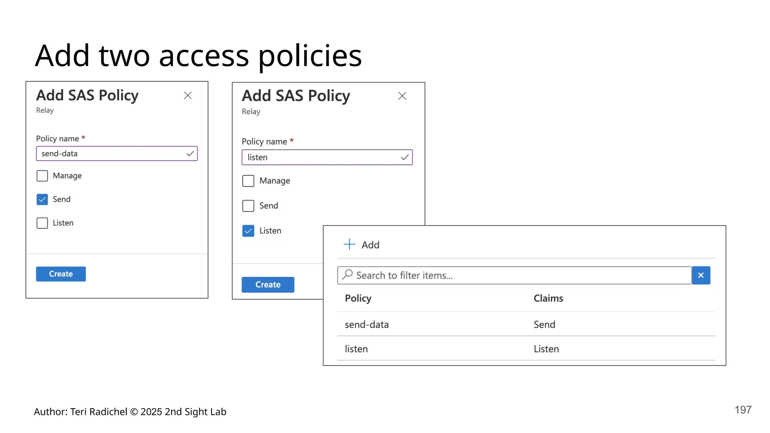
Task: Enable Manage in listen policy dialog
Action: [x=248, y=181]
